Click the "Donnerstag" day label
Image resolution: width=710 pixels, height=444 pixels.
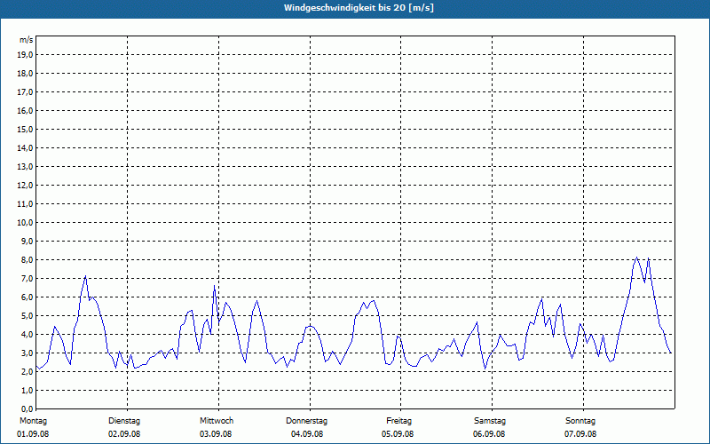[306, 421]
